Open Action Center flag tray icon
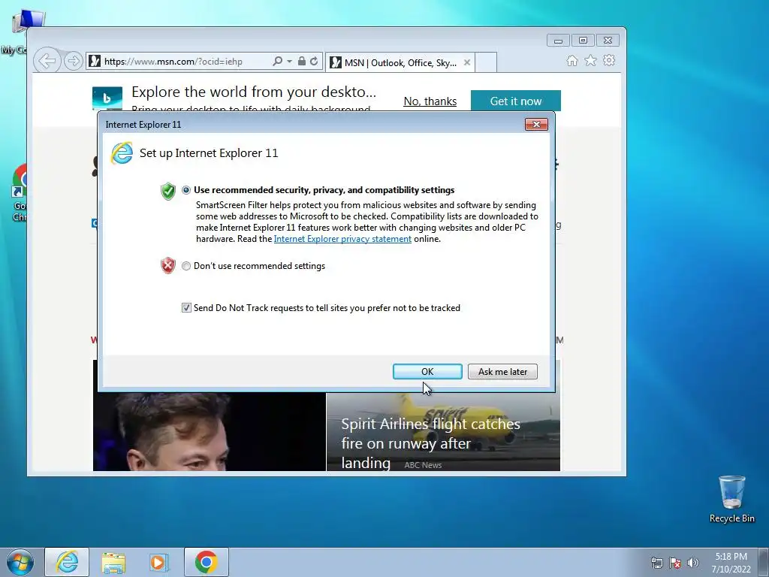The height and width of the screenshot is (577, 769). (675, 563)
